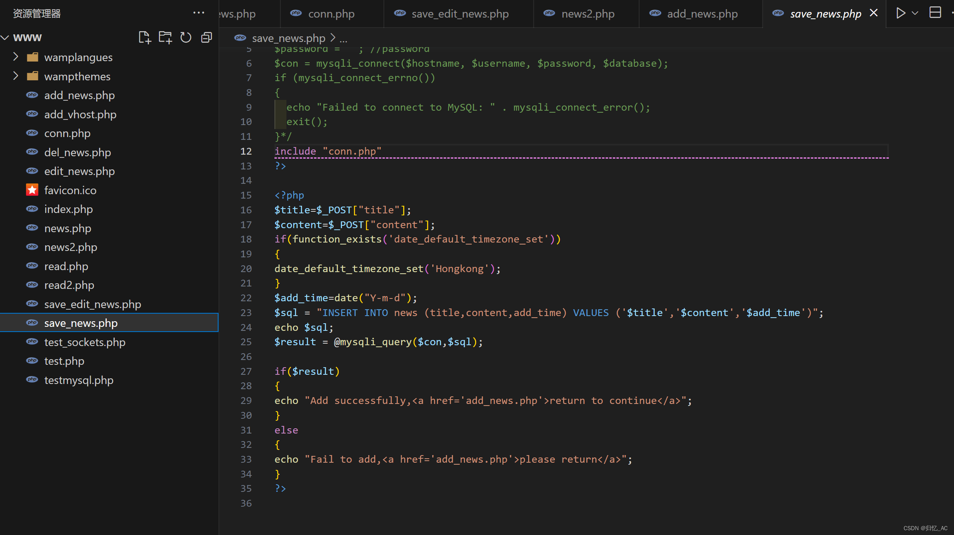Open del_news.php in the explorer
954x535 pixels.
(x=78, y=152)
